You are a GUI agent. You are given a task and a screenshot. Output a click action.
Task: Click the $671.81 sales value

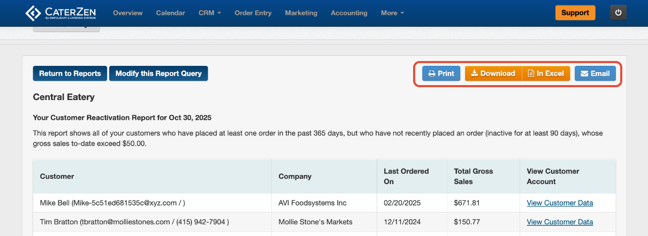click(467, 203)
